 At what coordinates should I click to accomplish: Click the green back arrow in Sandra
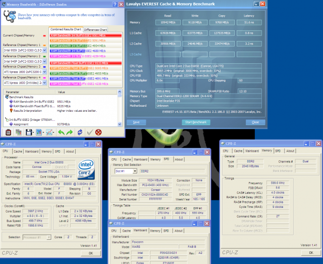(x=61, y=133)
